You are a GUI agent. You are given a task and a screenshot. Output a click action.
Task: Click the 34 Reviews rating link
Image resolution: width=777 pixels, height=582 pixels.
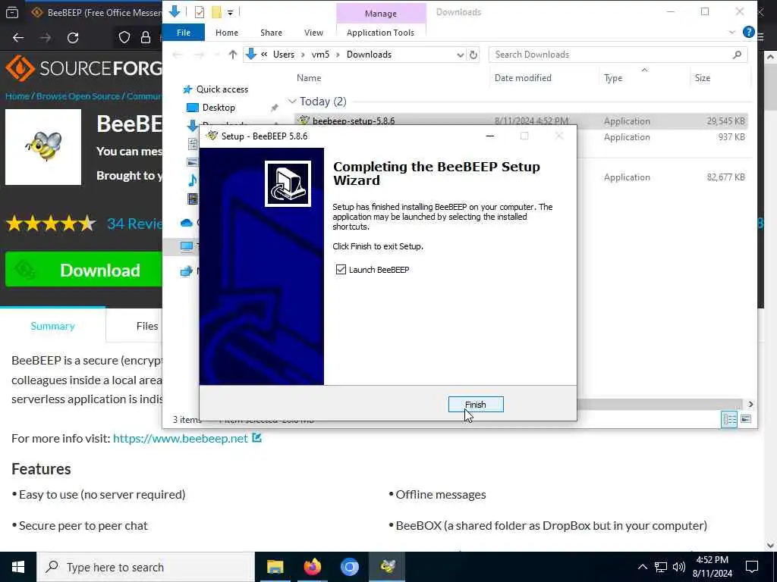click(x=135, y=224)
